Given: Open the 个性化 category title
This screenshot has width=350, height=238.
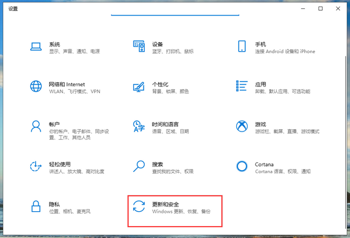Looking at the screenshot, I should pyautogui.click(x=160, y=84).
